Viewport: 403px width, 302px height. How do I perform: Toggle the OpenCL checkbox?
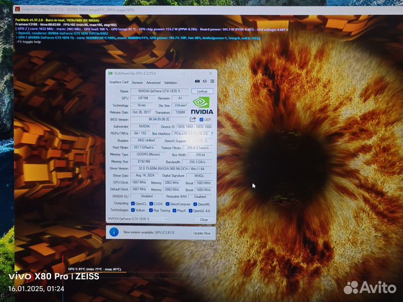click(x=133, y=204)
